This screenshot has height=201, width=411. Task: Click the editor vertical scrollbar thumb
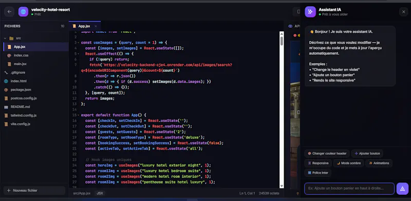coord(282,41)
